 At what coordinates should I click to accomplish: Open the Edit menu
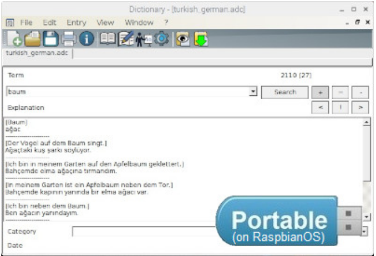tap(49, 23)
